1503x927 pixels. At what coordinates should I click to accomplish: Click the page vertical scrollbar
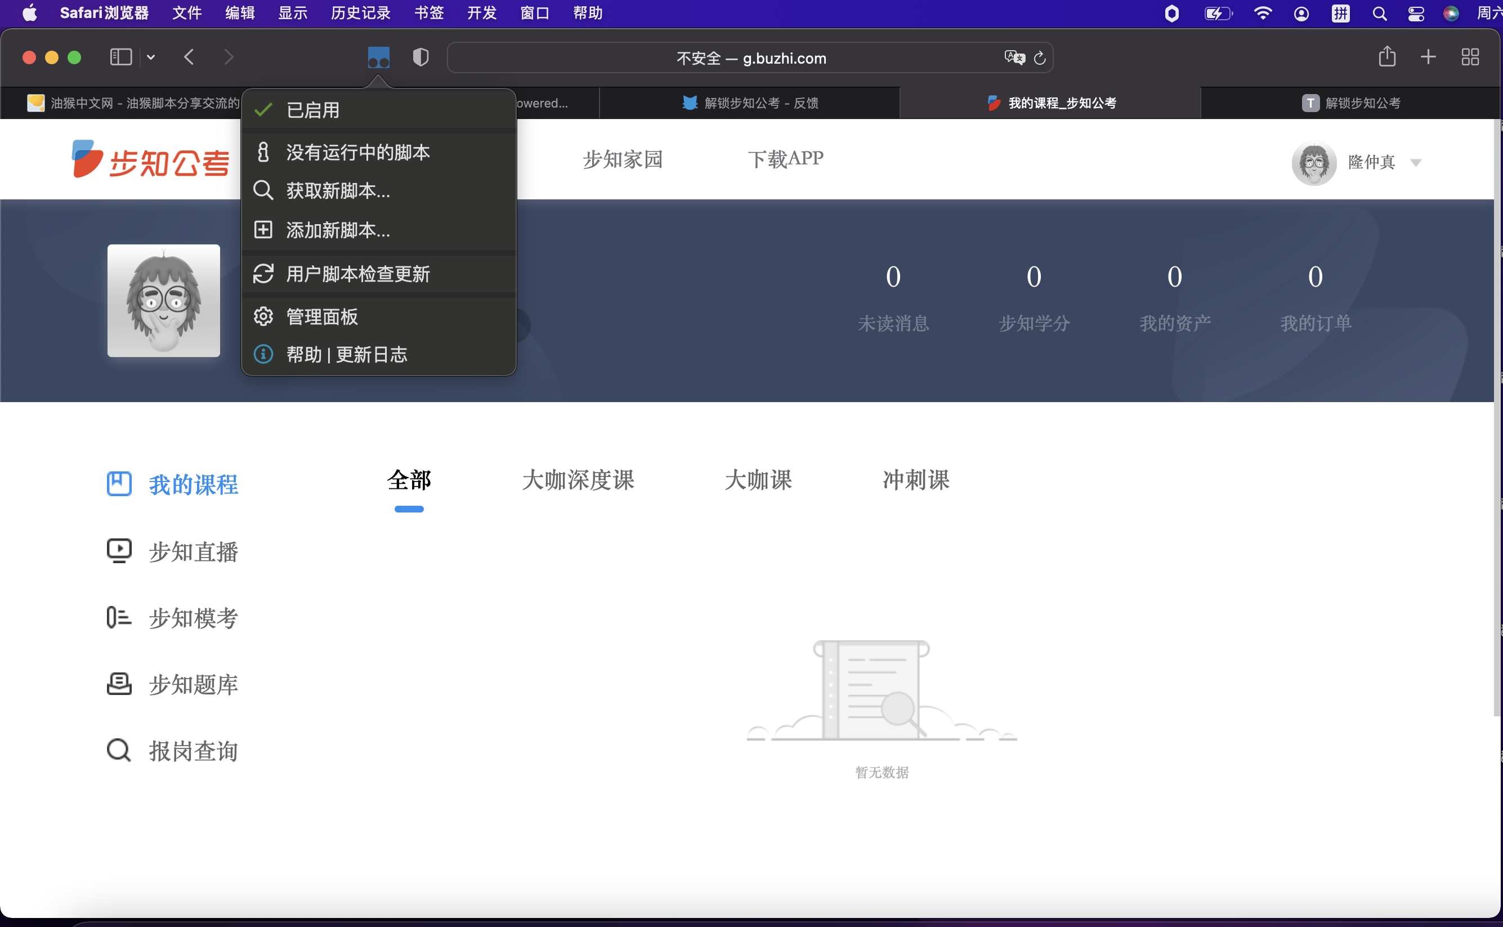tap(1498, 417)
